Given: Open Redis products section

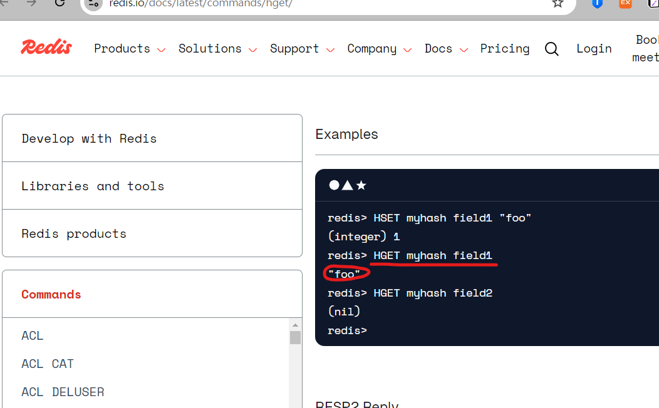Looking at the screenshot, I should coord(152,233).
